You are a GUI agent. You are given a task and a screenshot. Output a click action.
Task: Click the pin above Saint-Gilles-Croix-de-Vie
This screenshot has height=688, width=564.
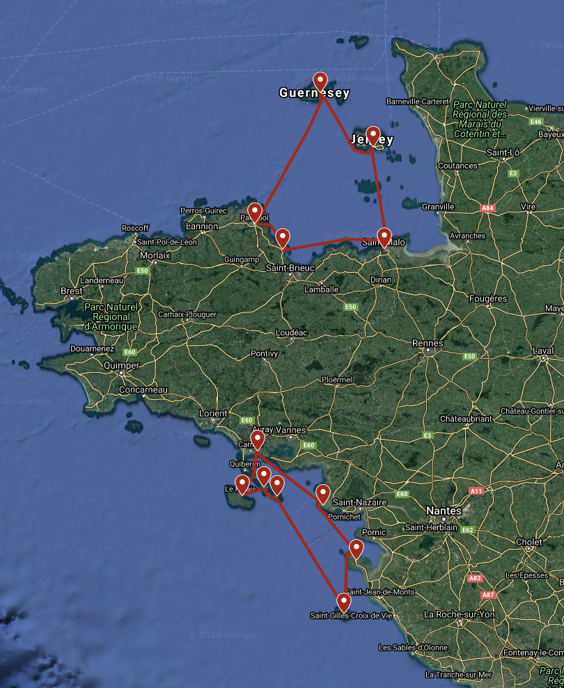[343, 602]
